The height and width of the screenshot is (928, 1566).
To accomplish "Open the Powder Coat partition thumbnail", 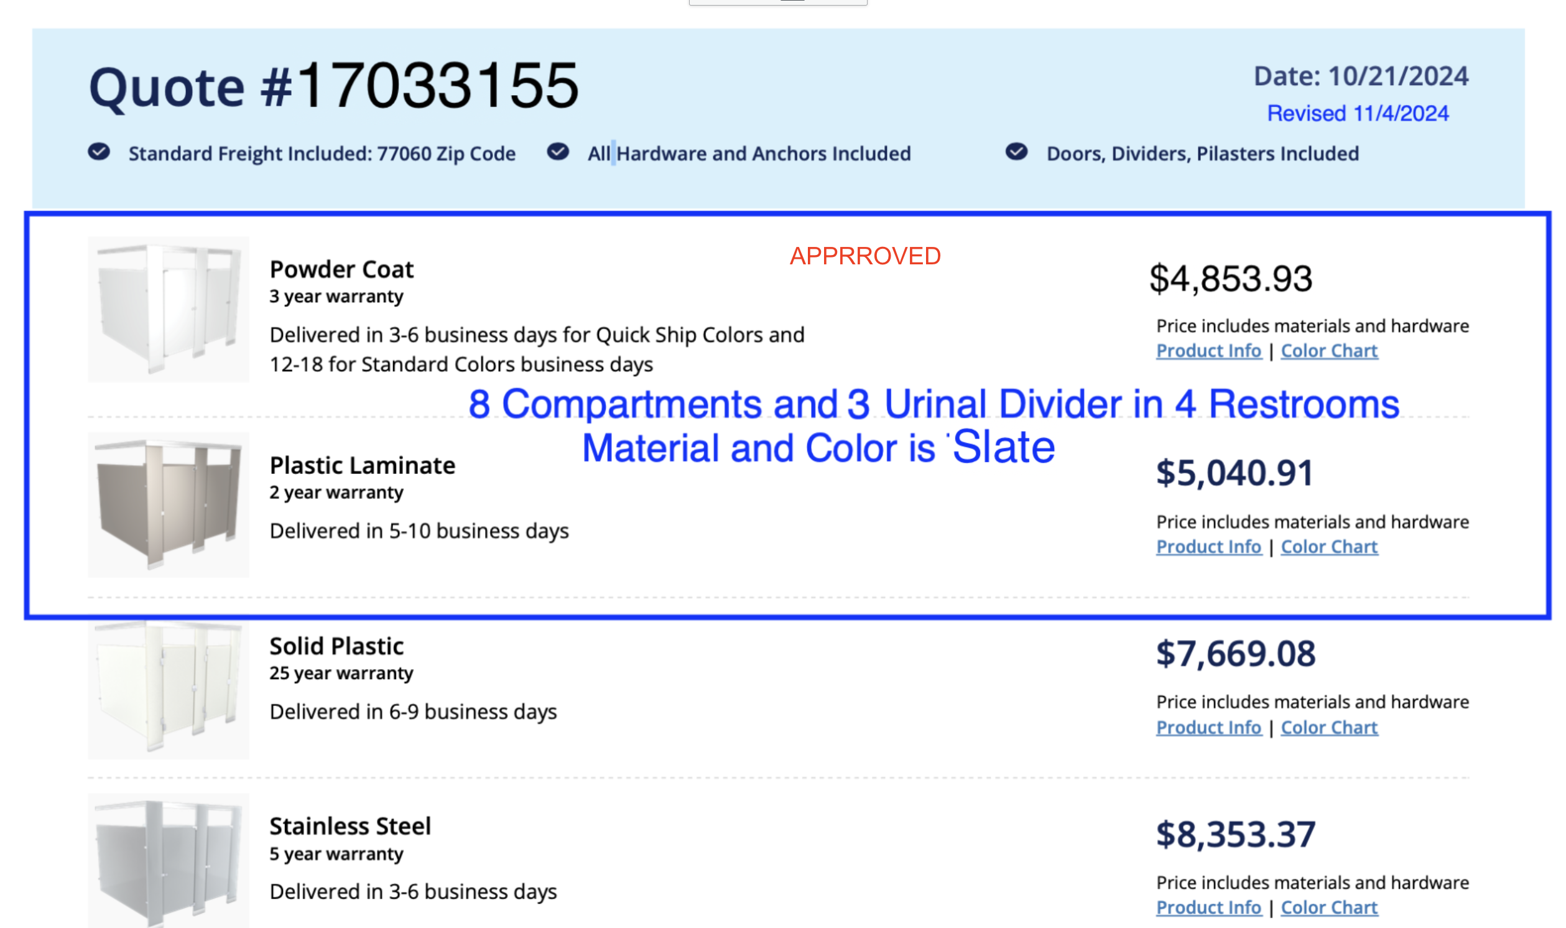I will (x=168, y=310).
